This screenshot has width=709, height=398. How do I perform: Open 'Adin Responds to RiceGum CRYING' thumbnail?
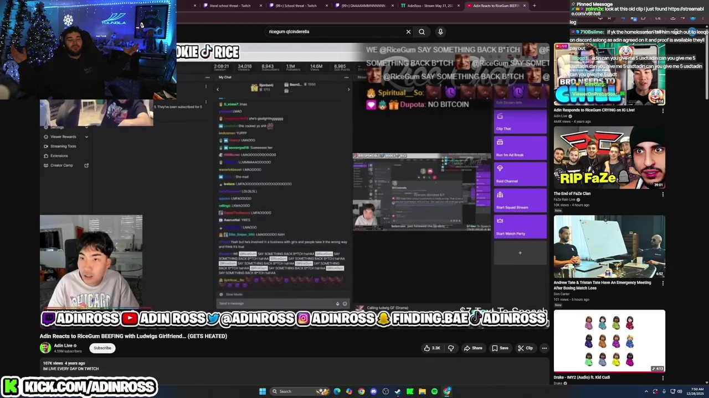[609, 74]
